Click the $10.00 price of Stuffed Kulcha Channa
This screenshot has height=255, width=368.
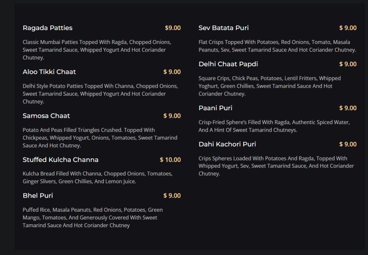point(170,160)
